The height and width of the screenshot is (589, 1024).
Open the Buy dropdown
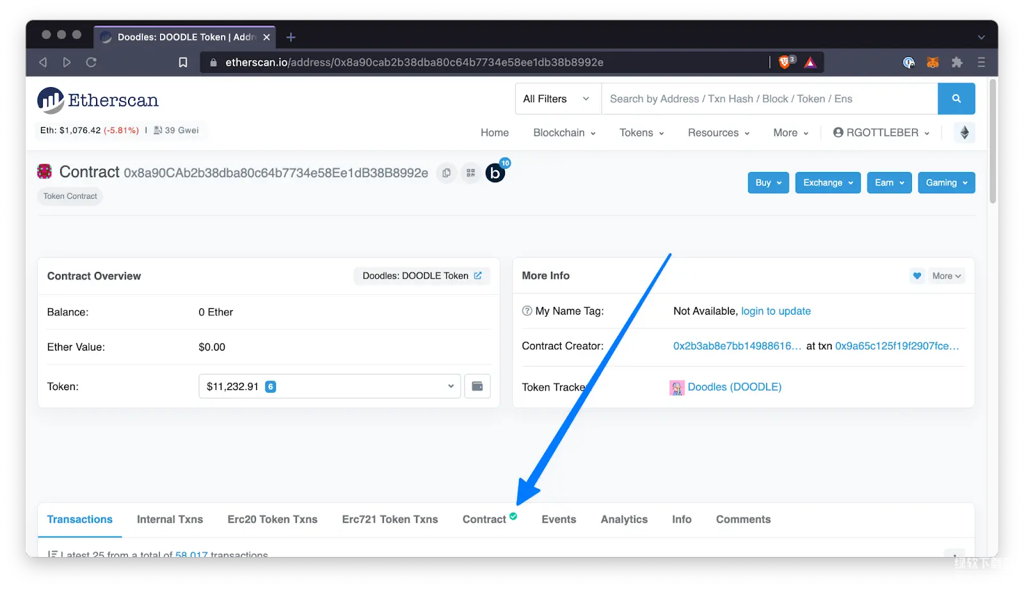pos(768,182)
